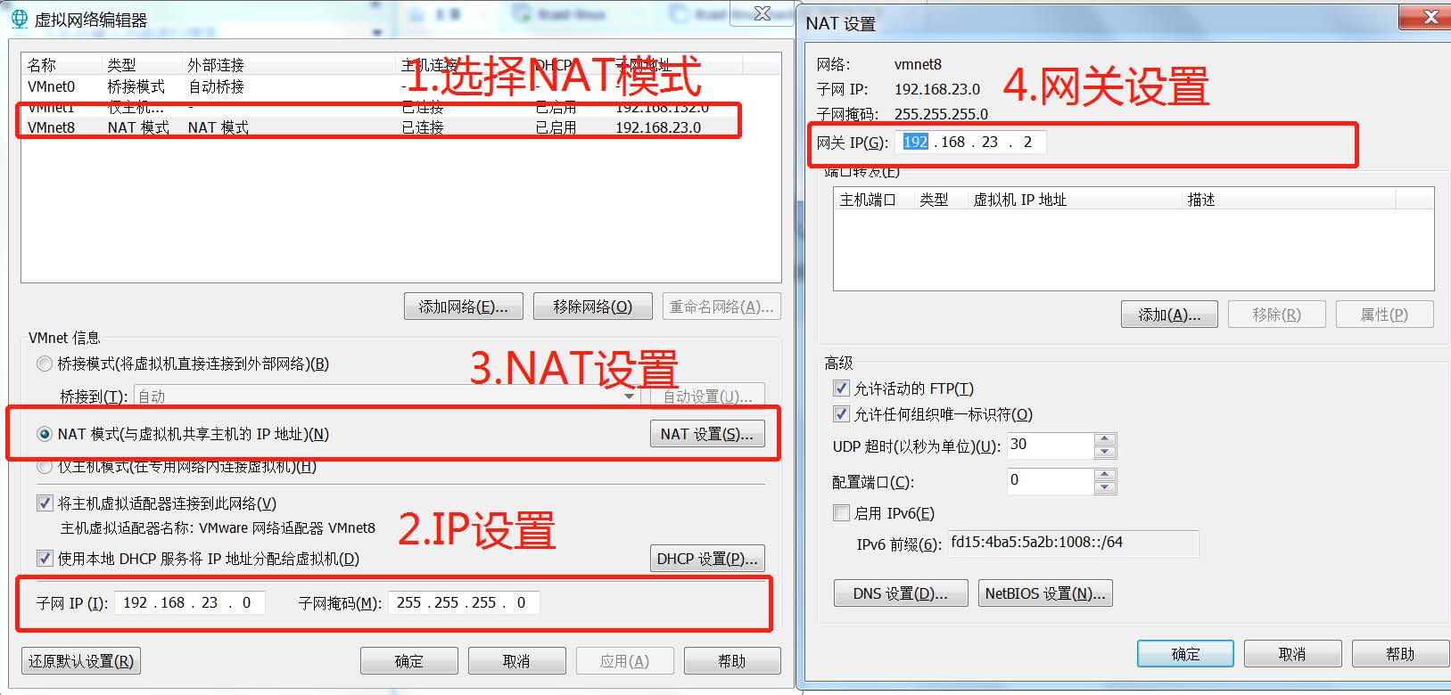Decrease the UDP 超时 value with down arrow
Viewport: 1451px width, 695px height.
(x=1105, y=452)
